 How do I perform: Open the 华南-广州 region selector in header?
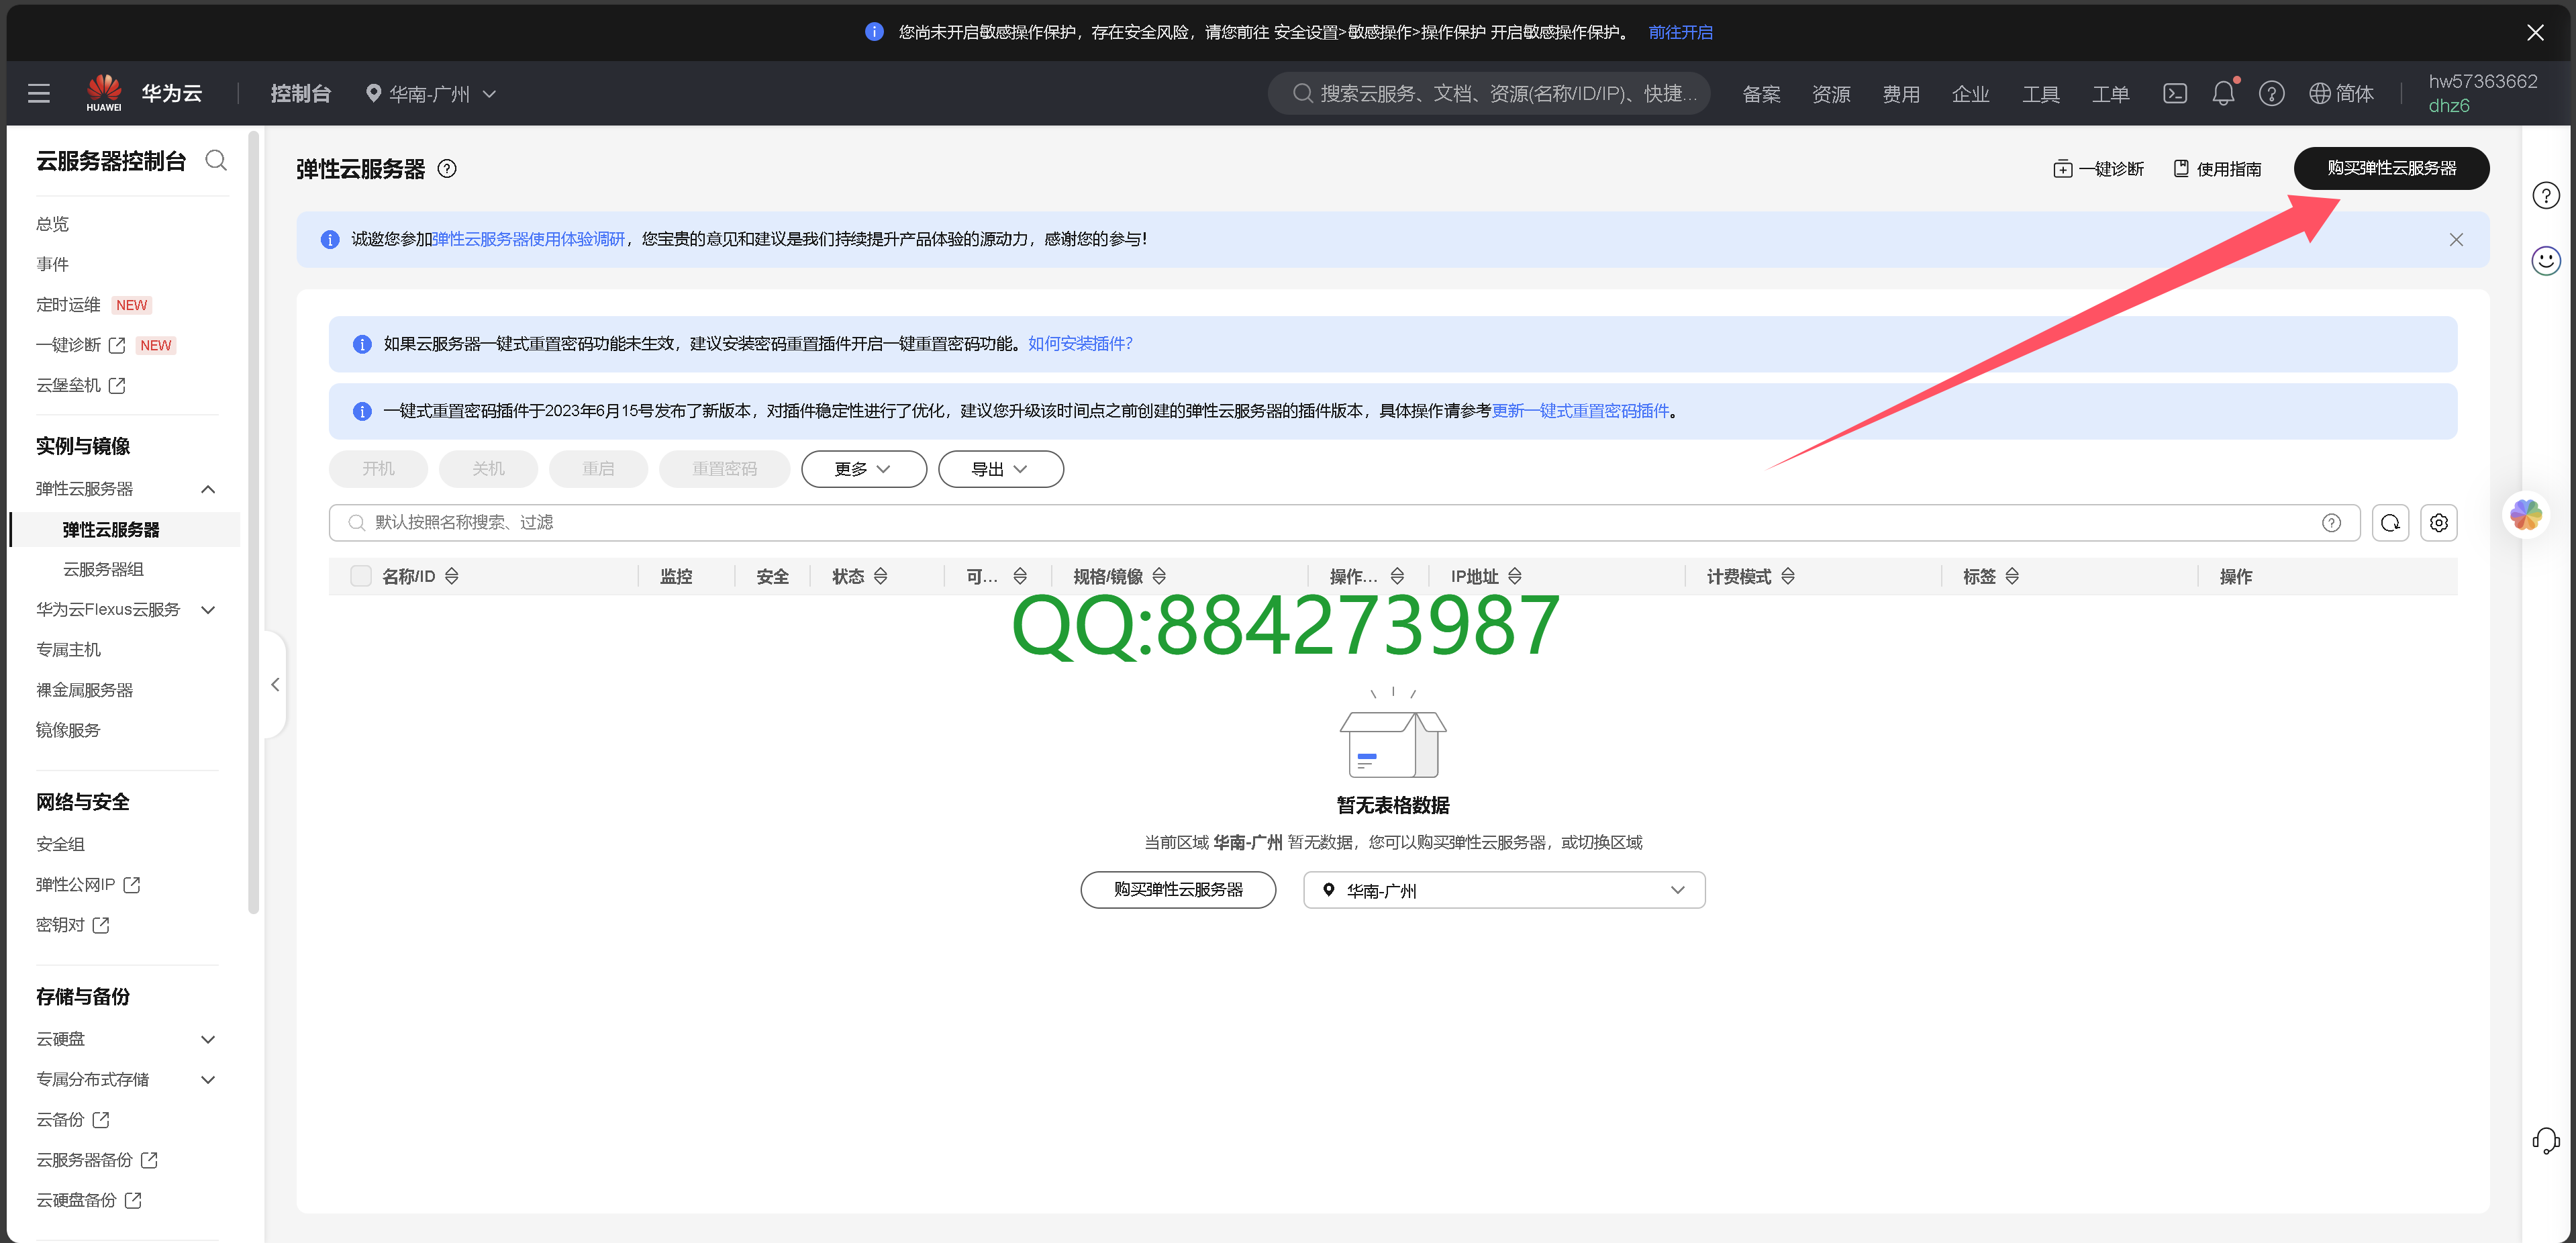[431, 94]
